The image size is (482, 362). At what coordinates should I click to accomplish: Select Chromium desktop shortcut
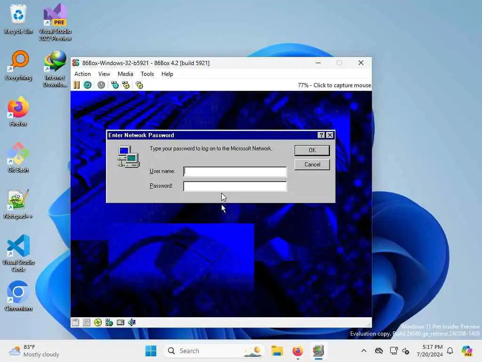[18, 296]
